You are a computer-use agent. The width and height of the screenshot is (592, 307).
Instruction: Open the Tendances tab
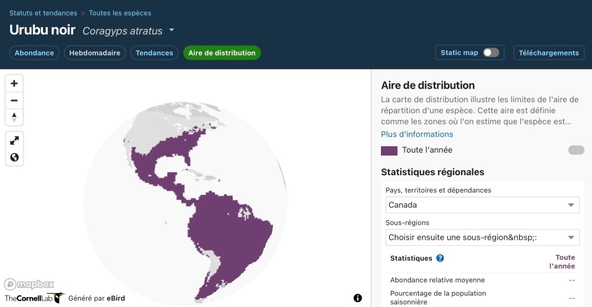(x=154, y=53)
